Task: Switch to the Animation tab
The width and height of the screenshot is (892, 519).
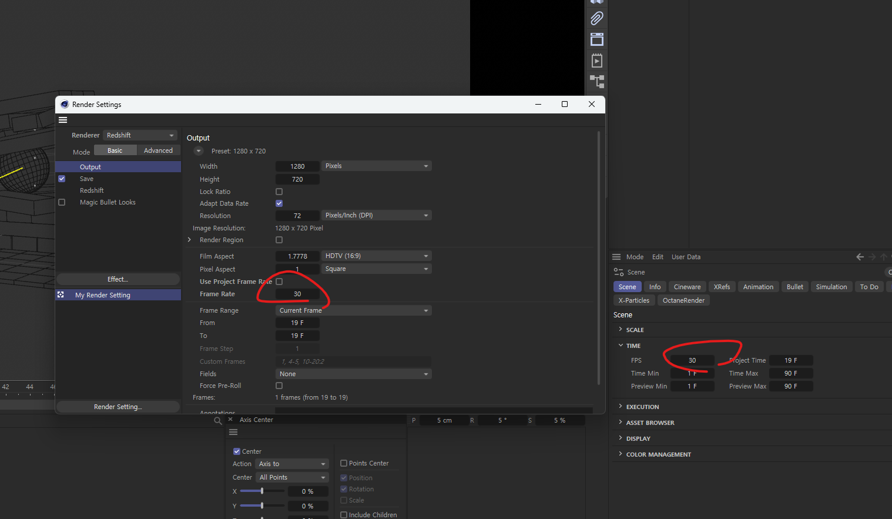Action: point(758,287)
